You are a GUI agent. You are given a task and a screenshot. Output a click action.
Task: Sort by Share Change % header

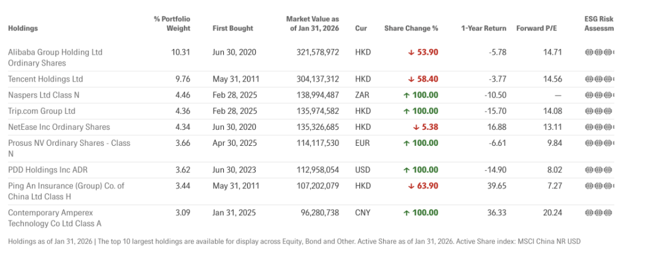click(411, 28)
